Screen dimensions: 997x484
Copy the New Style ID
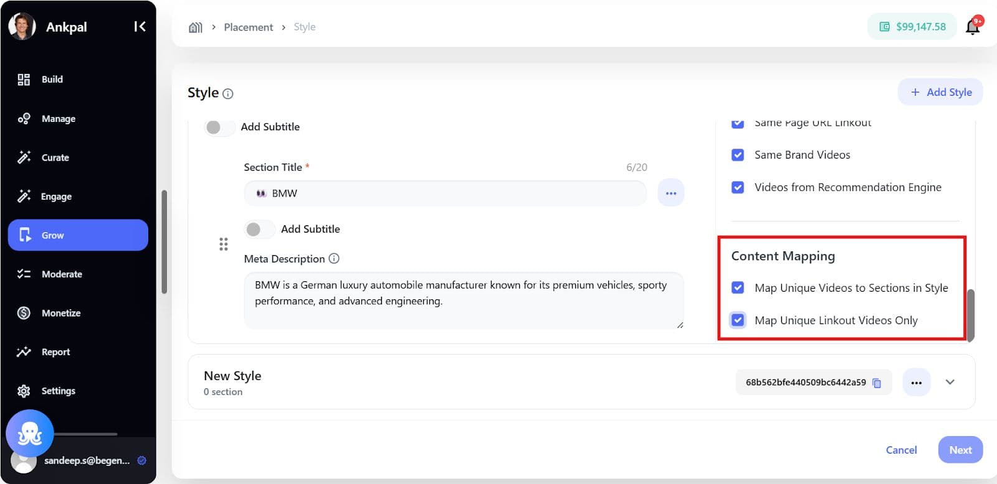click(x=877, y=383)
